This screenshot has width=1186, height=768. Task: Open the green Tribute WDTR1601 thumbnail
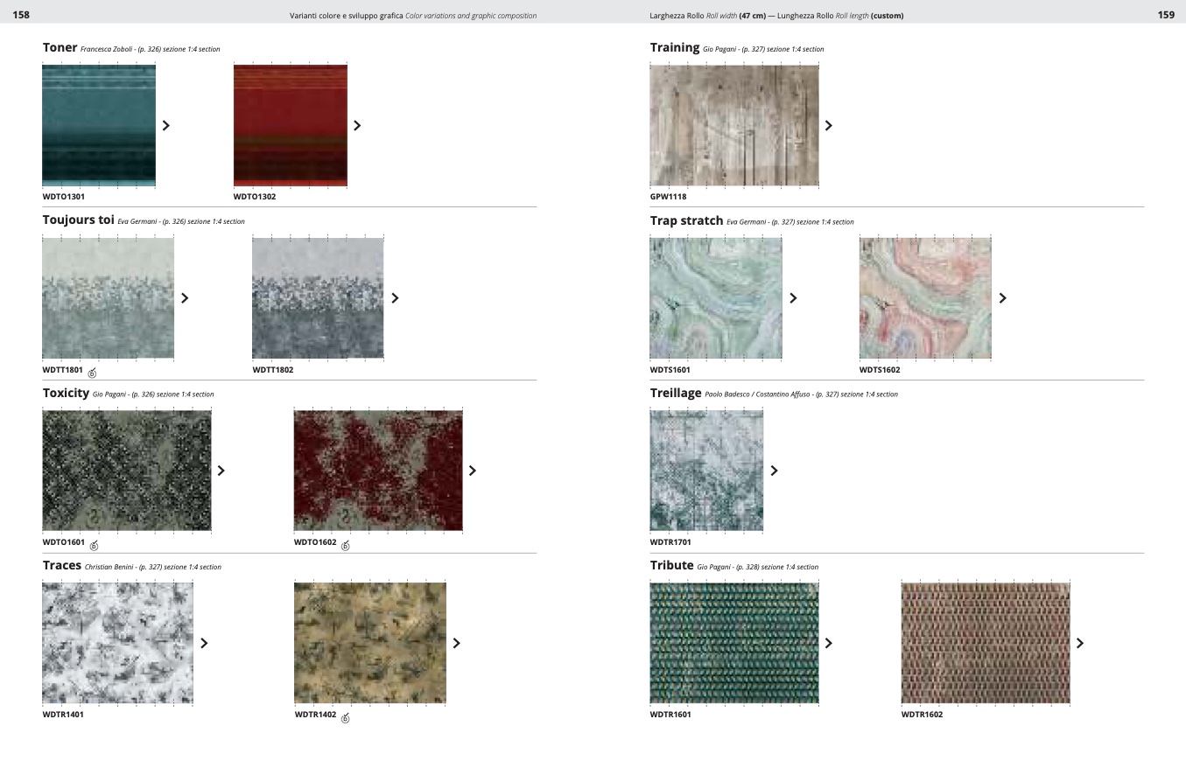(733, 643)
